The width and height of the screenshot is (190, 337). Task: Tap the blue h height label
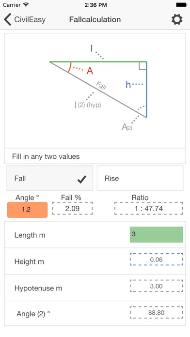128,85
